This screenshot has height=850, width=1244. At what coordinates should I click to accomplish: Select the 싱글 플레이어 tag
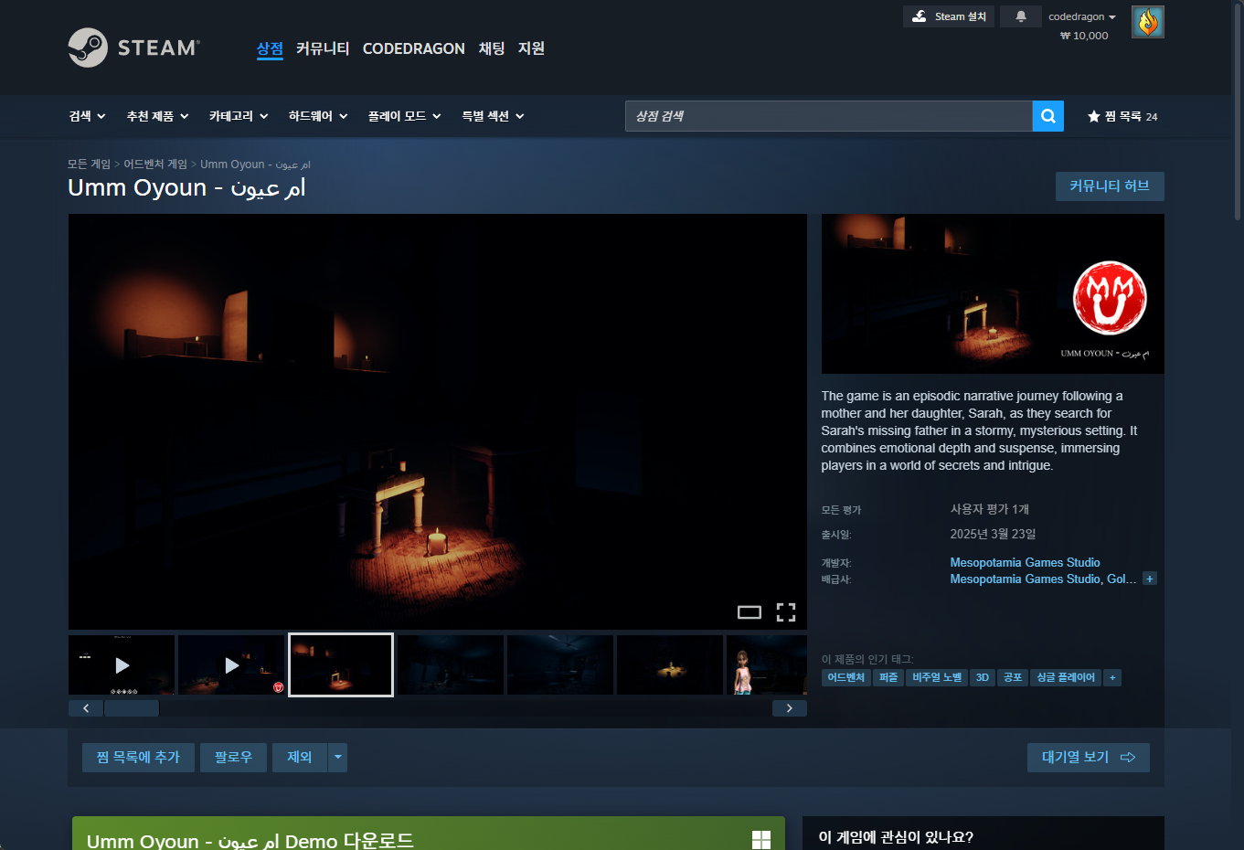tap(1066, 677)
